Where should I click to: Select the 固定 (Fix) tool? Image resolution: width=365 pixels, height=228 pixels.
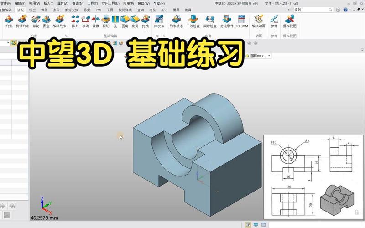point(46,21)
